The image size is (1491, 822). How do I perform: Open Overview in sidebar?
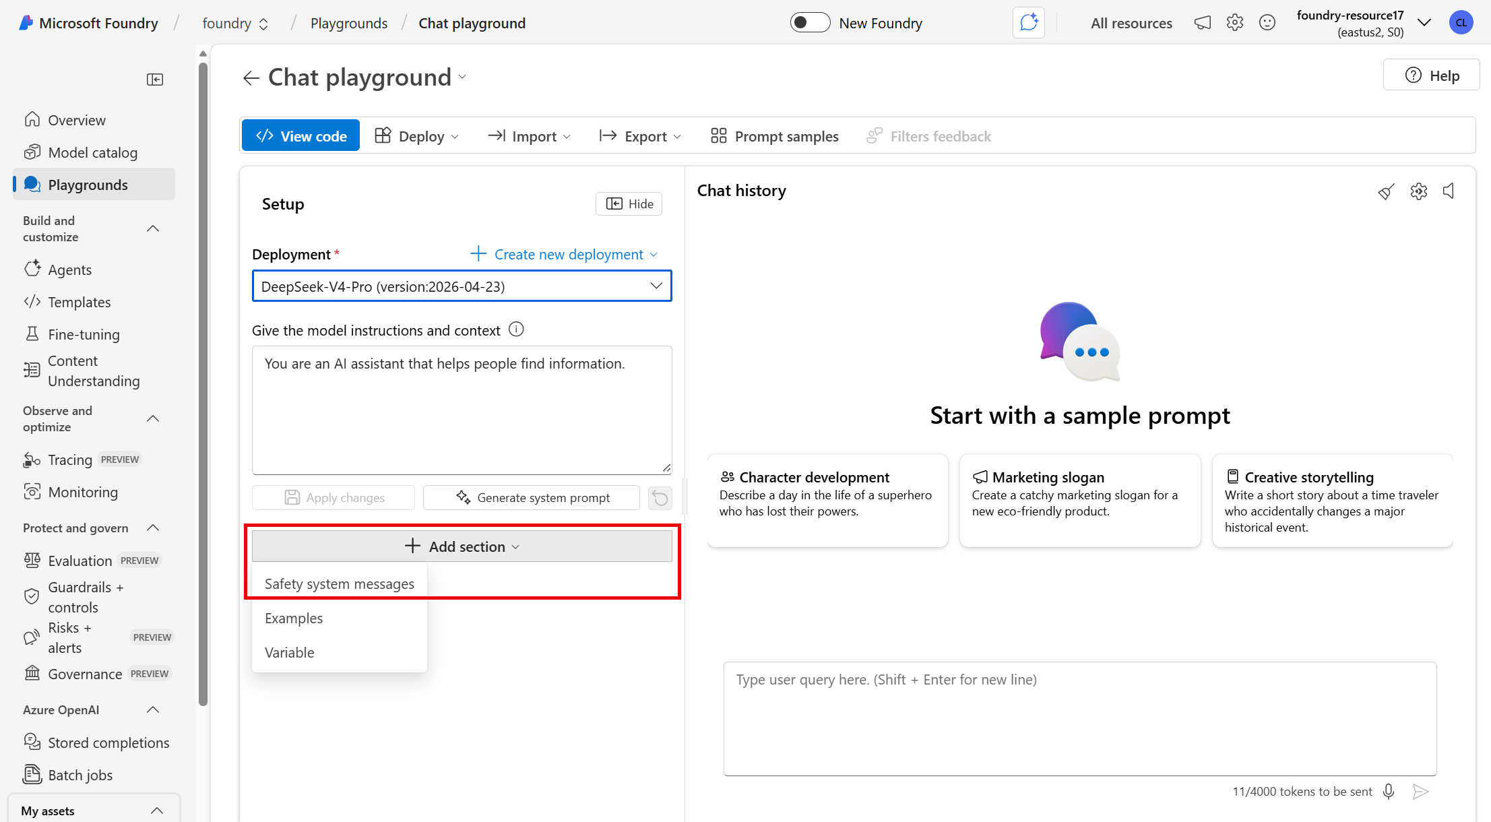coord(94,120)
